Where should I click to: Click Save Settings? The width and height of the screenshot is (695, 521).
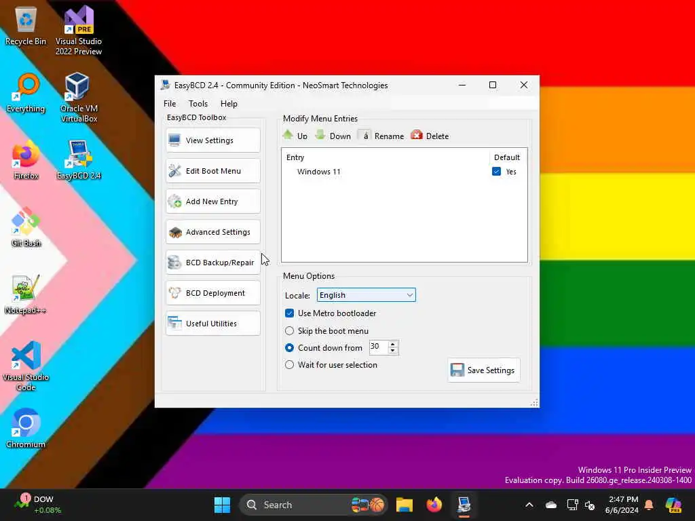[483, 370]
